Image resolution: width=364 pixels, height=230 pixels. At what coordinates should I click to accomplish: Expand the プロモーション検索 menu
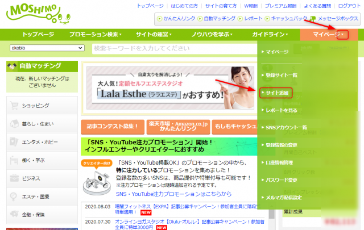tap(96, 35)
